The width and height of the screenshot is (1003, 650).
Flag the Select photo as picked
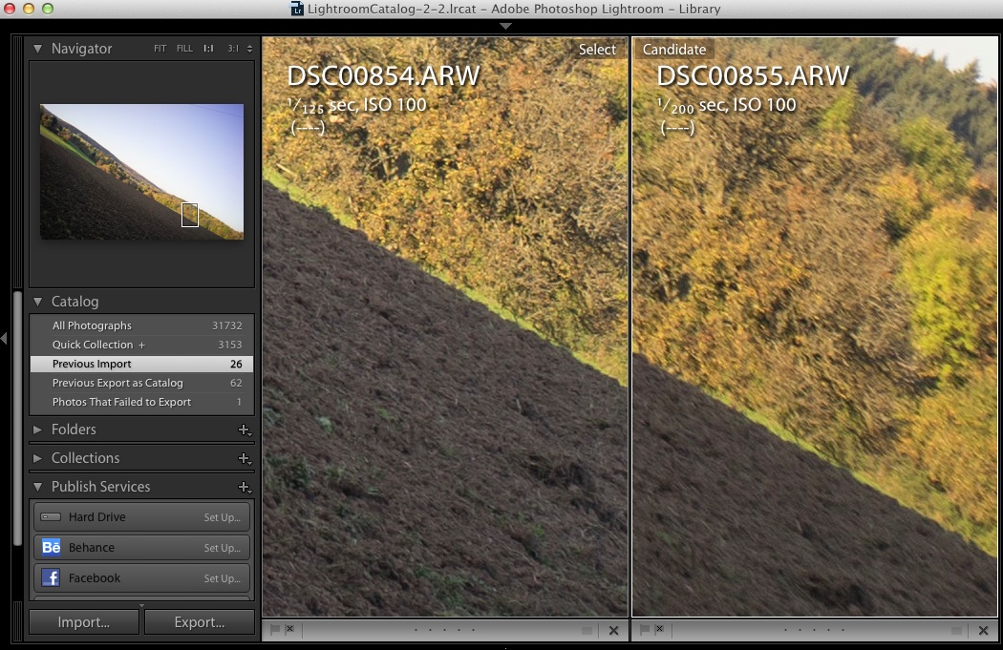(275, 630)
